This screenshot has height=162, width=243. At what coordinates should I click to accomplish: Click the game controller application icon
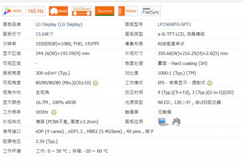tap(176, 122)
